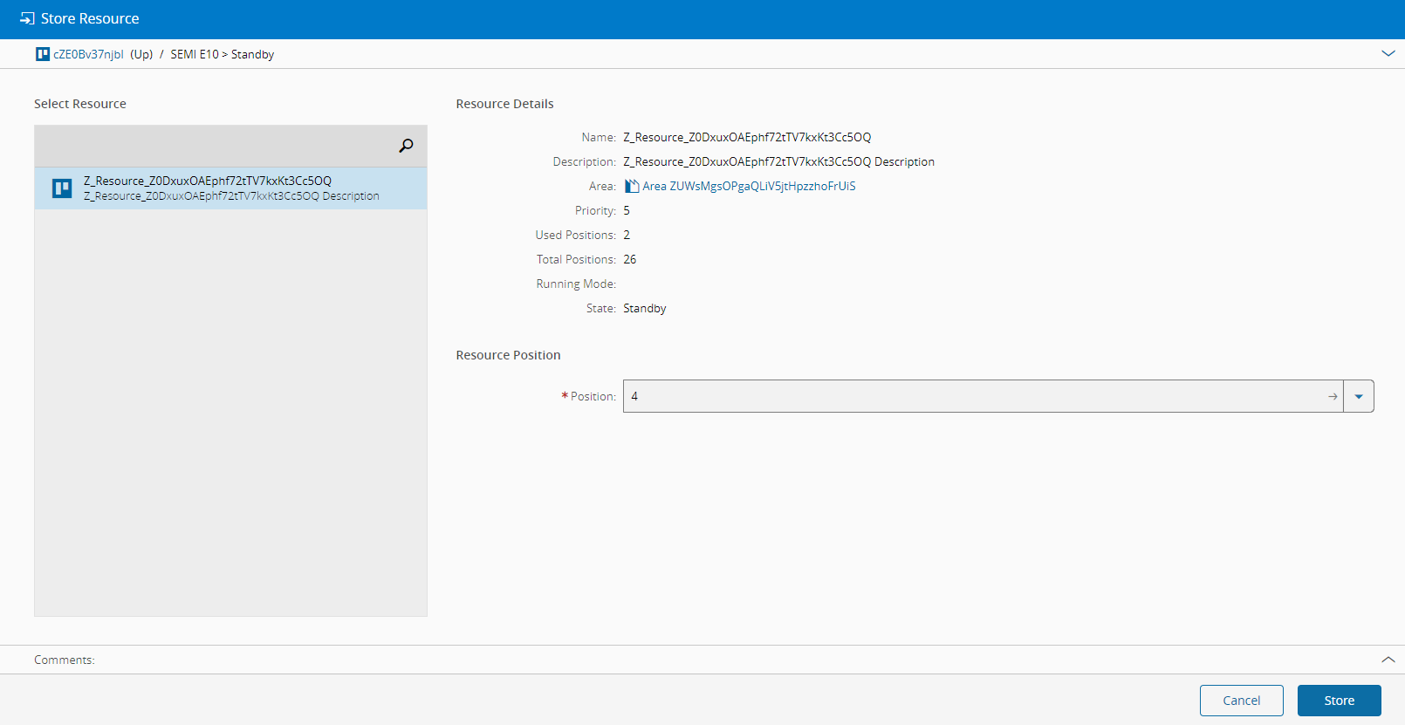The width and height of the screenshot is (1405, 725).
Task: Expand the header details chevron
Action: (x=1388, y=54)
